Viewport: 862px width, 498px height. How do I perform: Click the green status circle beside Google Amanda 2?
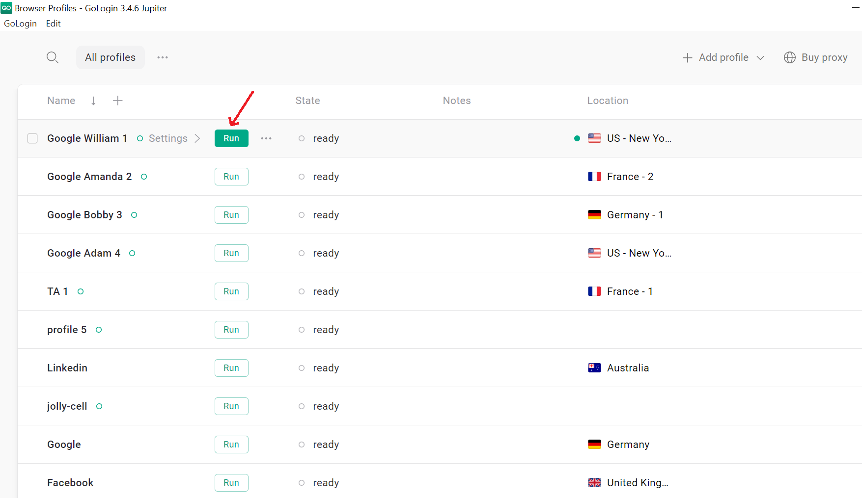pyautogui.click(x=144, y=177)
